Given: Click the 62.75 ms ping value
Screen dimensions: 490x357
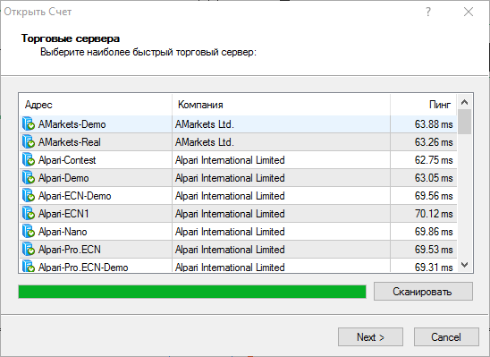Looking at the screenshot, I should 434,160.
